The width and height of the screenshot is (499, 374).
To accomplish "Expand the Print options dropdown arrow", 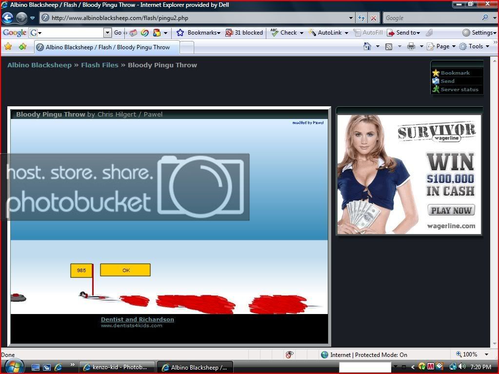I will (421, 47).
